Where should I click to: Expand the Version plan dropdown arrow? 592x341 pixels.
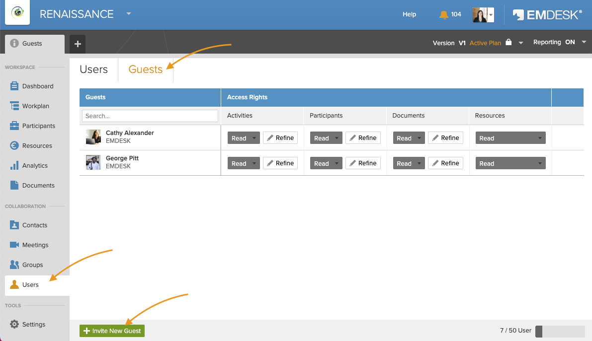point(521,43)
